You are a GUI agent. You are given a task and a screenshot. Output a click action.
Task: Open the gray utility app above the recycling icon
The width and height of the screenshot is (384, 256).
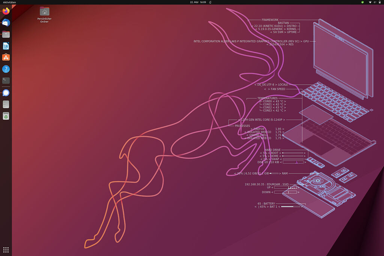[x=5, y=104]
